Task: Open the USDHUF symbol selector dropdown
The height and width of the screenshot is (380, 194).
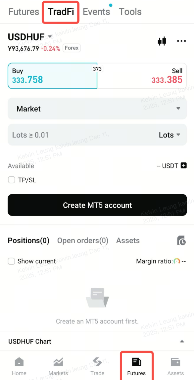Action: click(50, 37)
